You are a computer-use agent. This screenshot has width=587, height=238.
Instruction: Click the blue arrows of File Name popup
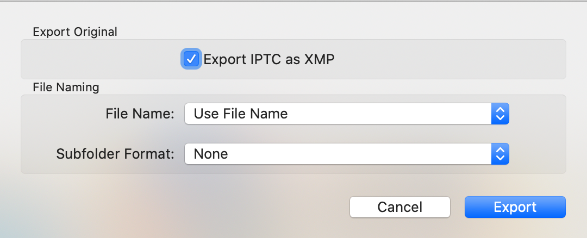(x=500, y=114)
